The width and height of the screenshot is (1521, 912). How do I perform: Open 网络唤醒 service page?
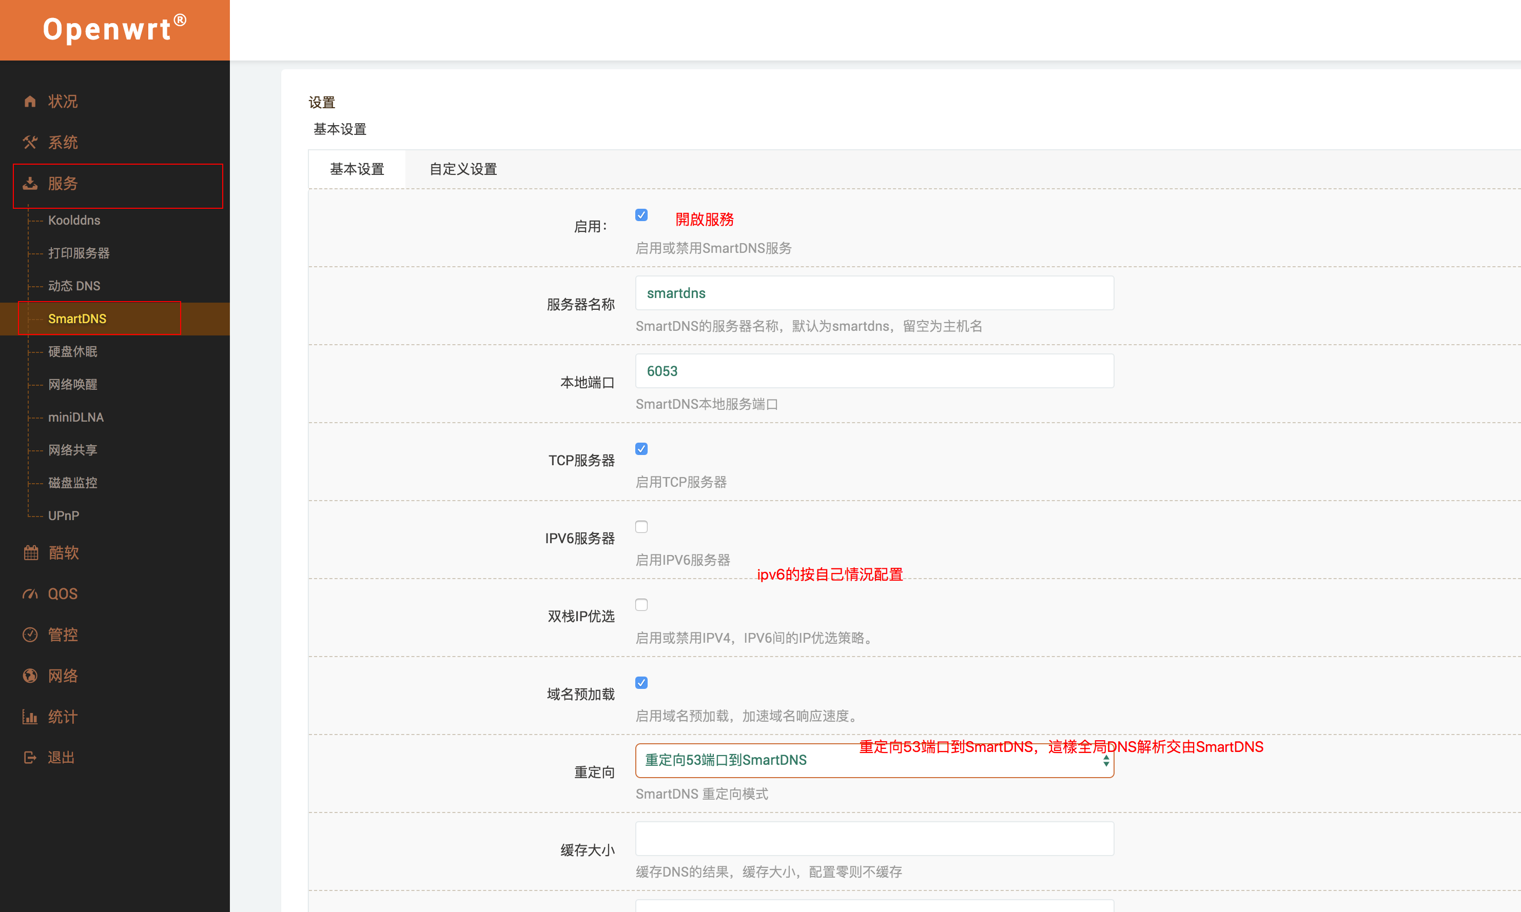click(72, 384)
